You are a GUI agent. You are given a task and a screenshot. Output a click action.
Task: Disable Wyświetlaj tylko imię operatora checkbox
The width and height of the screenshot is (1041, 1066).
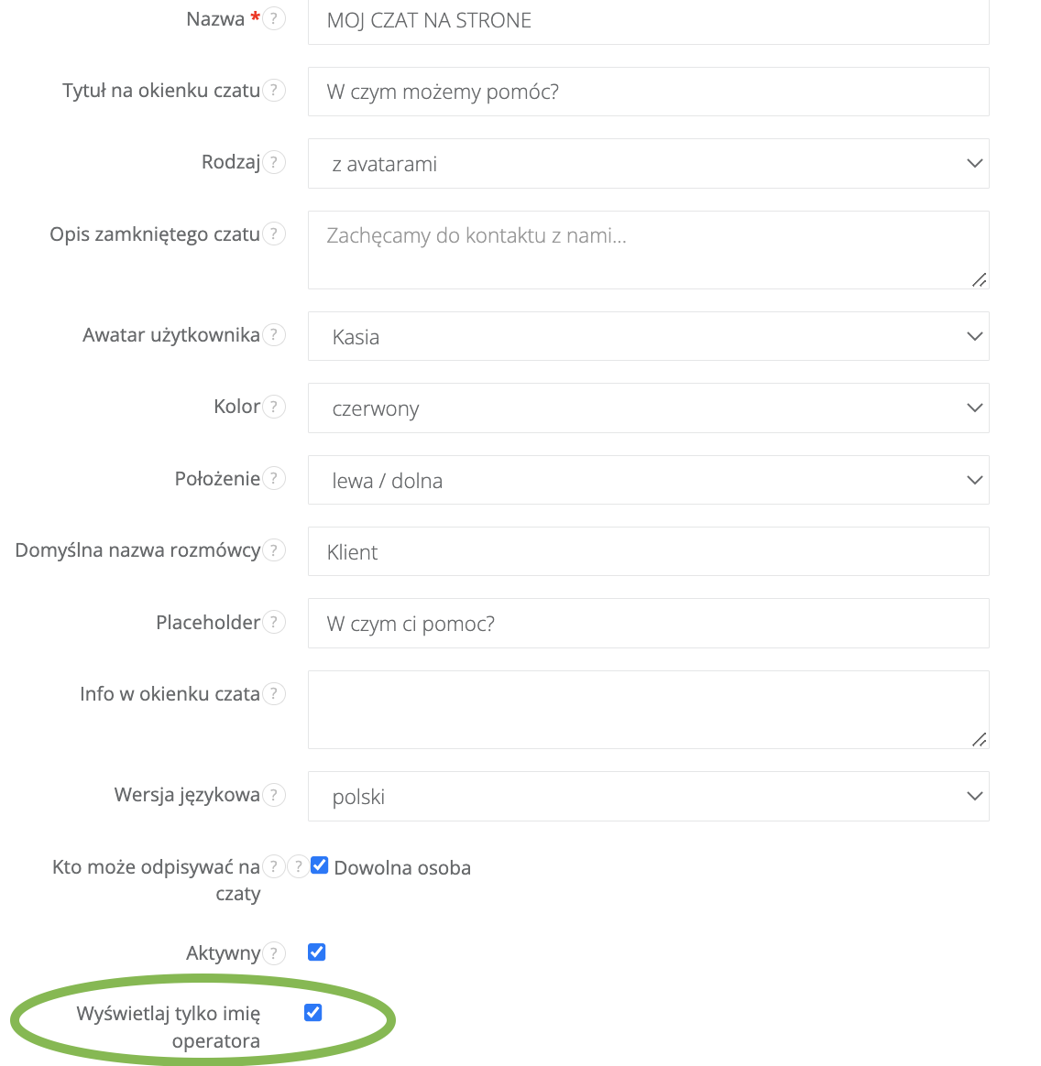[x=312, y=1012]
